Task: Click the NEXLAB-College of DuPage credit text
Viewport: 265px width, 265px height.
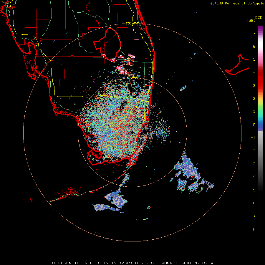Action: pyautogui.click(x=237, y=3)
